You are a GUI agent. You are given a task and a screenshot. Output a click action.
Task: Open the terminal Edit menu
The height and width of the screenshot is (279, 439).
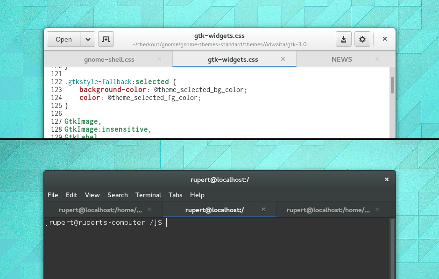tap(71, 195)
